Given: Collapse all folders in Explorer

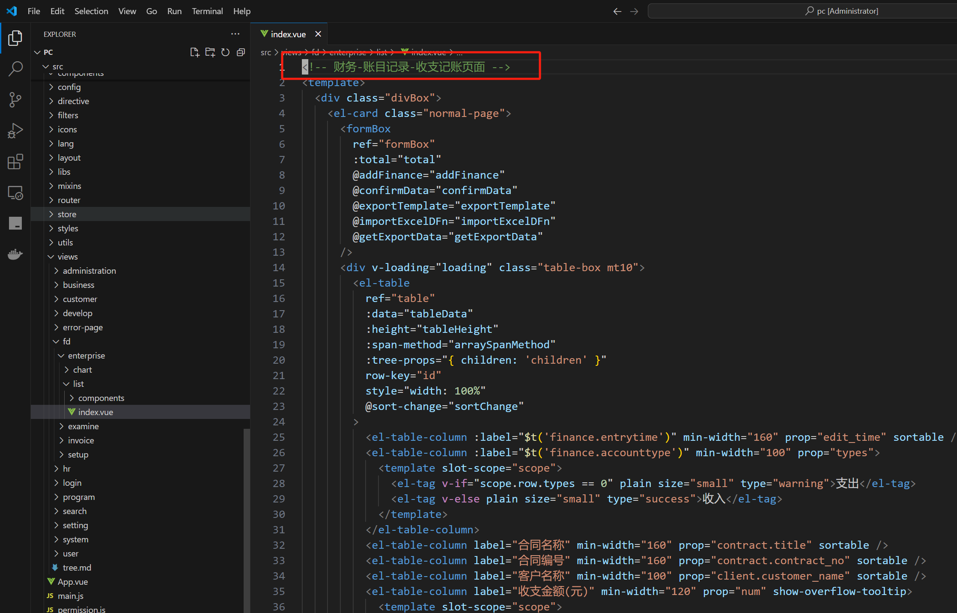Looking at the screenshot, I should point(241,52).
